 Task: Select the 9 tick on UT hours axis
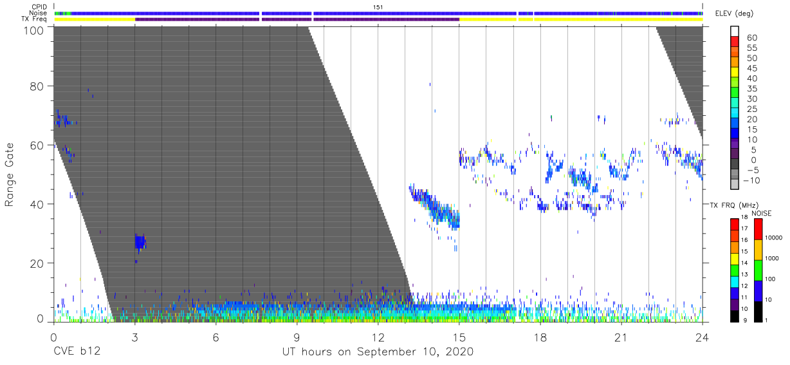tap(297, 337)
